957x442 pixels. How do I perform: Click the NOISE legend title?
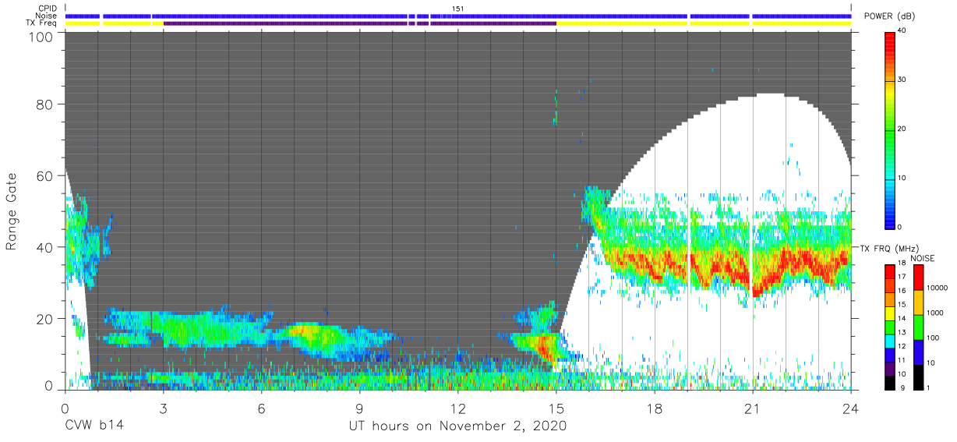coord(923,258)
